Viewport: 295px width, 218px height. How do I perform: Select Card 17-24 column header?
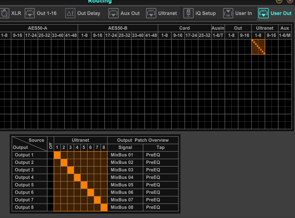(x=191, y=36)
